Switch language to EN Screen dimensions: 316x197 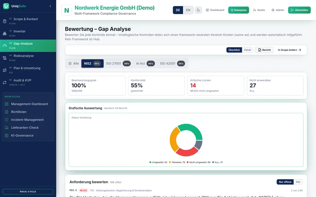(188, 10)
